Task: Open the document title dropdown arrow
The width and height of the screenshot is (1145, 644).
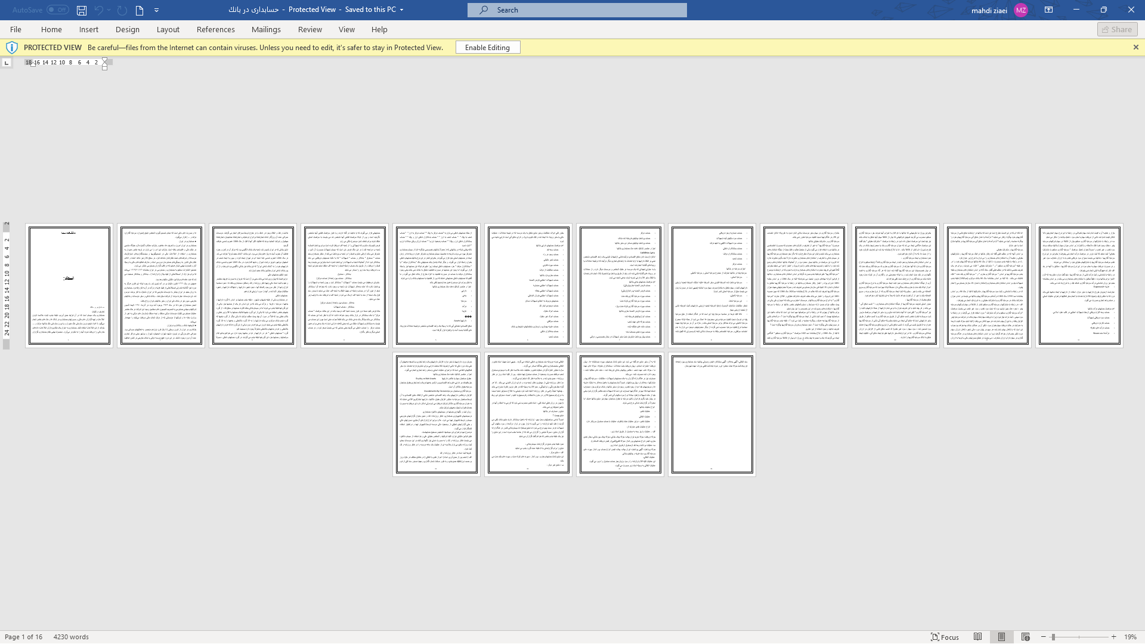Action: [x=401, y=10]
